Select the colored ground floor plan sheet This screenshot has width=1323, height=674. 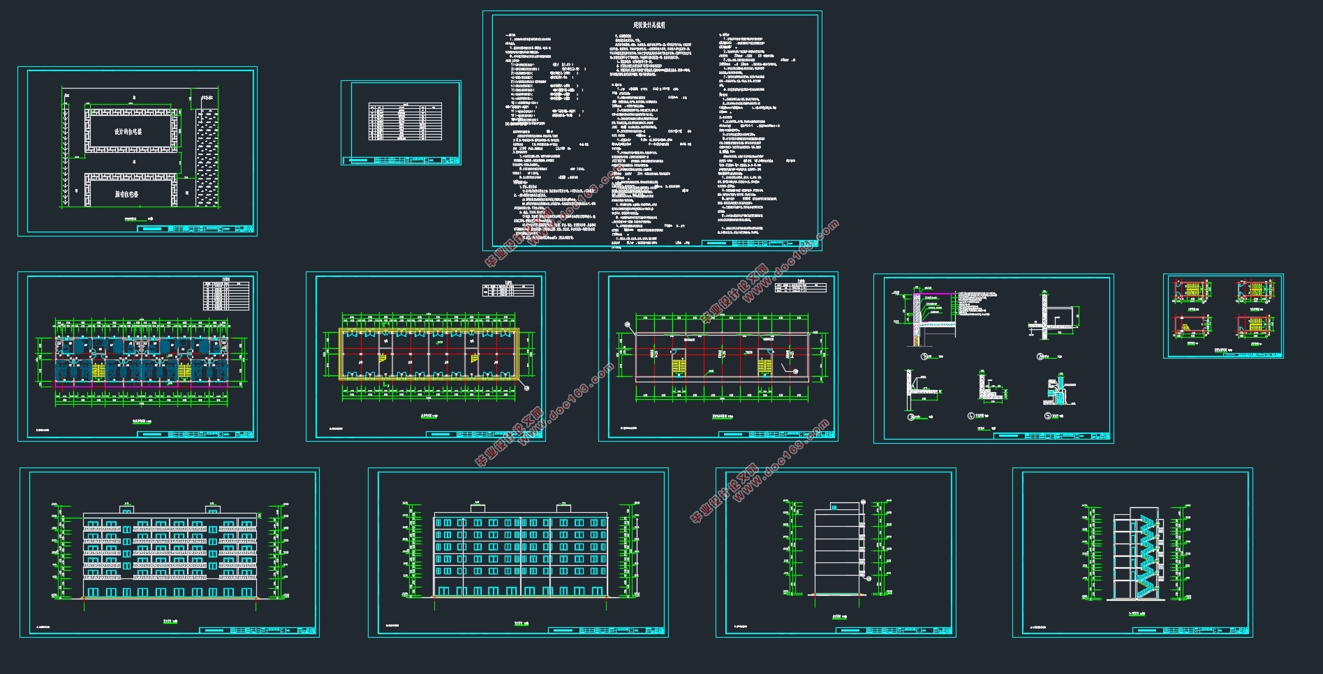[138, 357]
